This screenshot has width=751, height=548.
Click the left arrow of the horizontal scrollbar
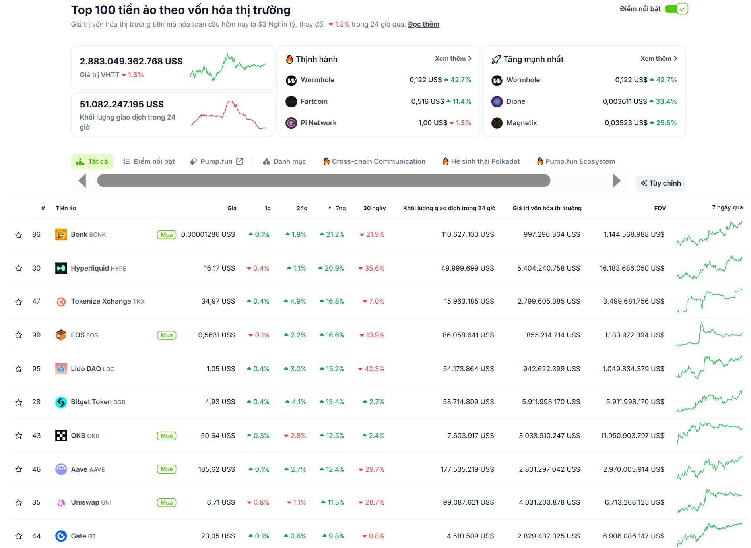tap(82, 180)
